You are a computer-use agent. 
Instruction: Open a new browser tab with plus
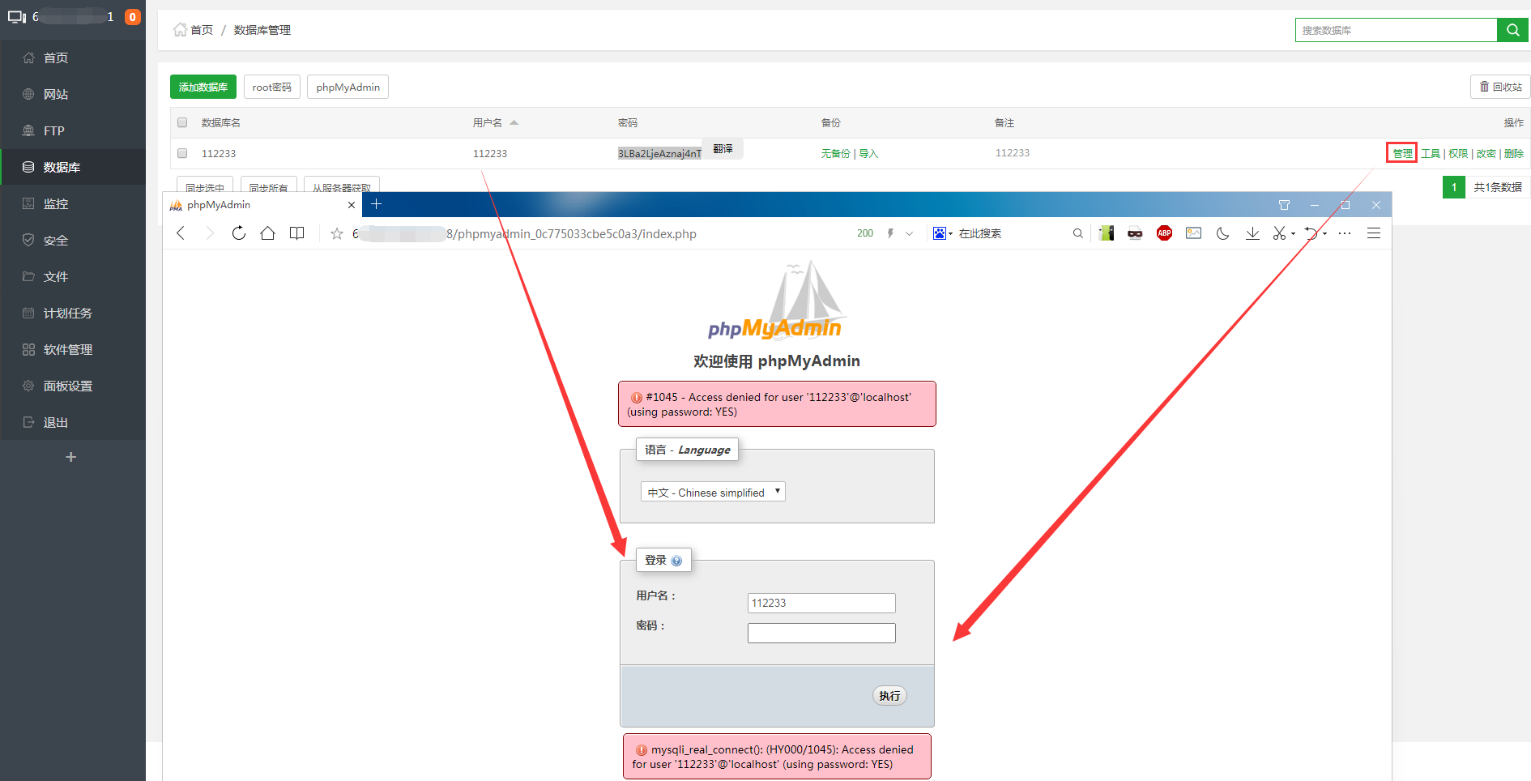[x=376, y=204]
